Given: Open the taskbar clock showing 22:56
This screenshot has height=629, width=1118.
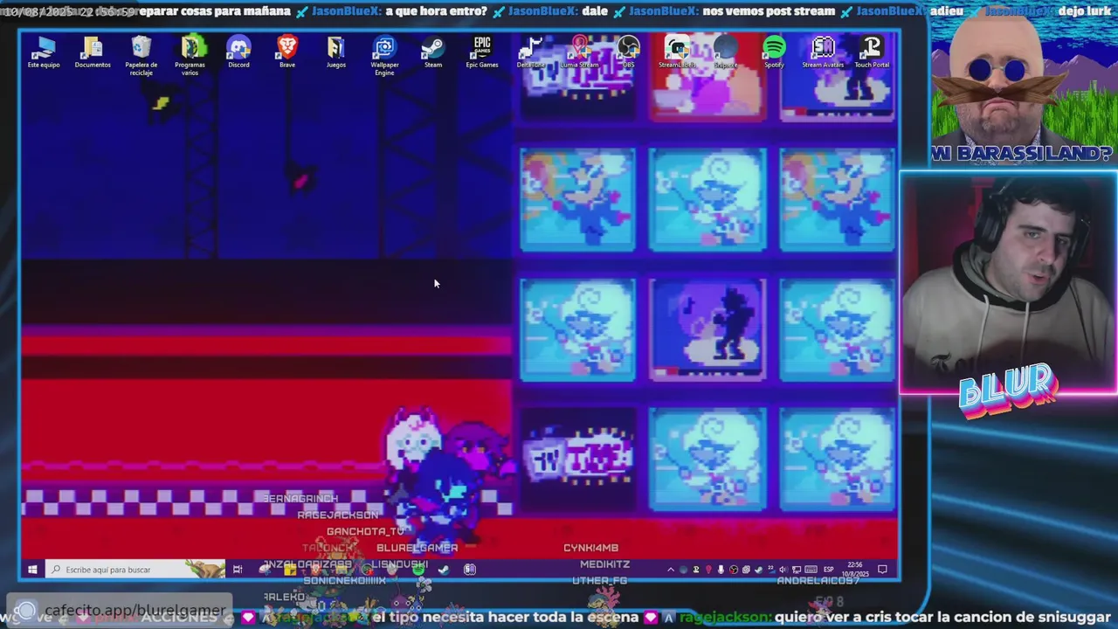Looking at the screenshot, I should 857,570.
